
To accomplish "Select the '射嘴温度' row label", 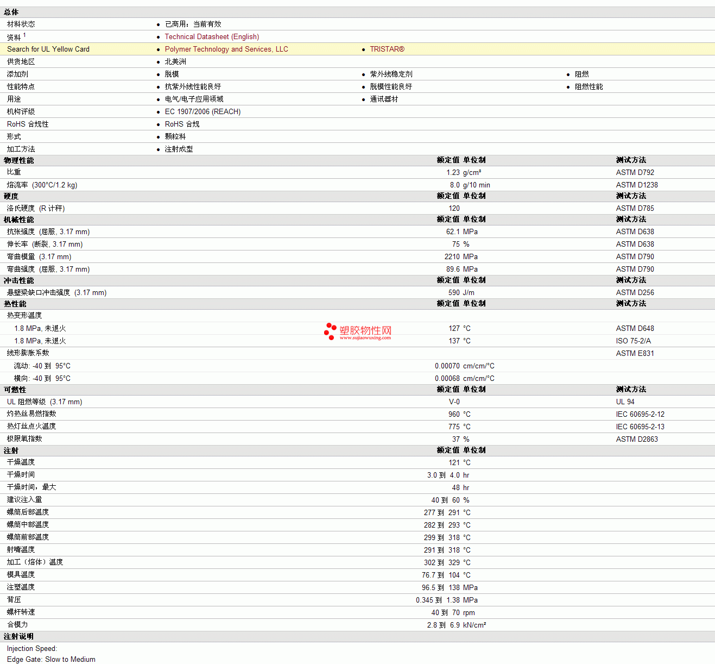I will click(x=21, y=549).
